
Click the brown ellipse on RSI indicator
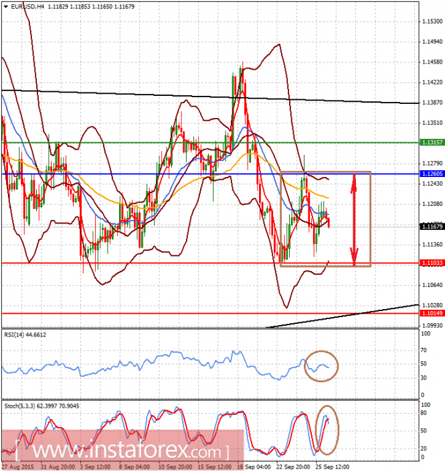[321, 366]
